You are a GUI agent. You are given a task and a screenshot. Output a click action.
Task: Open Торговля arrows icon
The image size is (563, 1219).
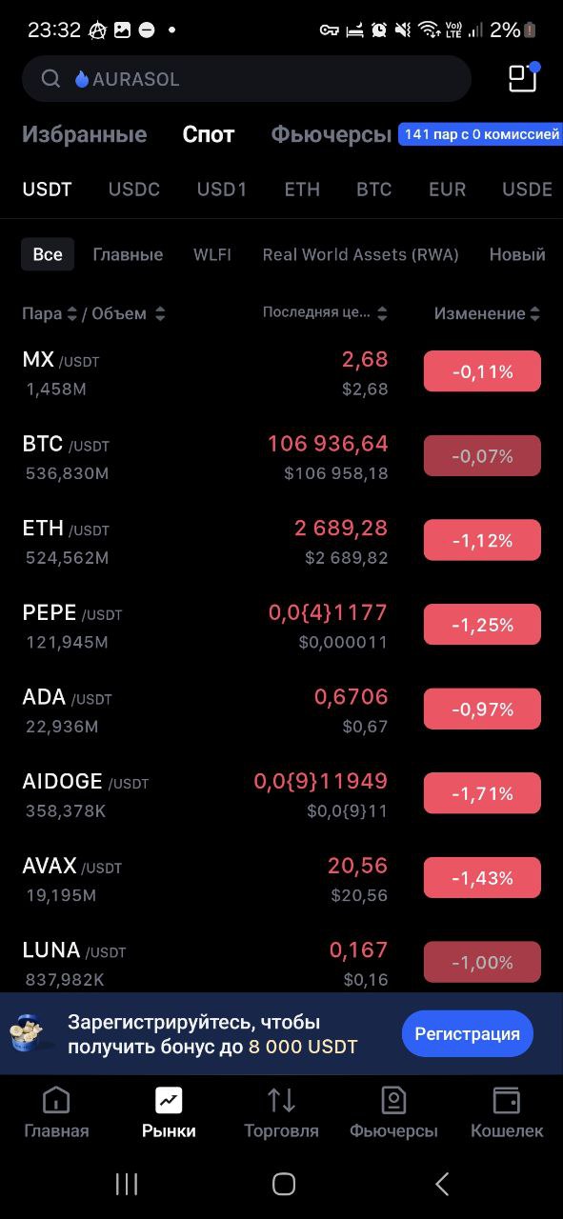[x=281, y=1101]
